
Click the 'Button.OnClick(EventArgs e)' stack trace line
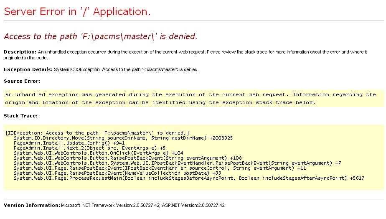(98, 153)
